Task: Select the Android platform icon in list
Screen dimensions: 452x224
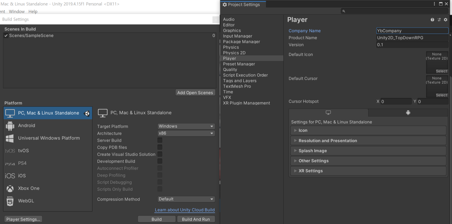Action: click(10, 126)
